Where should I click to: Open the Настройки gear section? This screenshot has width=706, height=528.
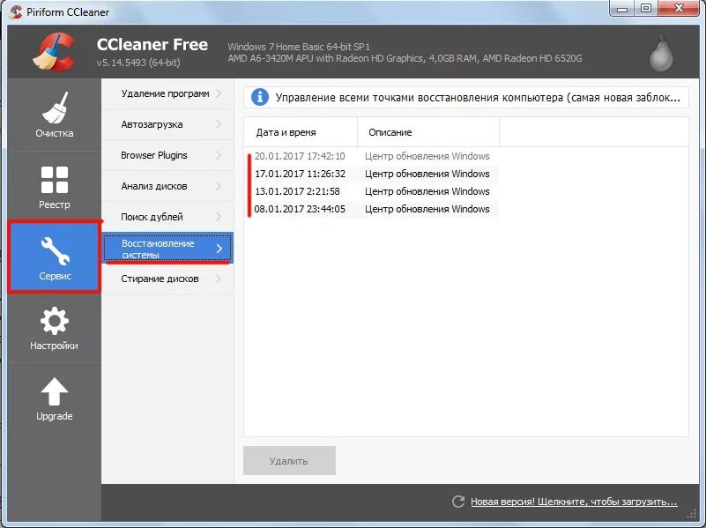tap(55, 328)
